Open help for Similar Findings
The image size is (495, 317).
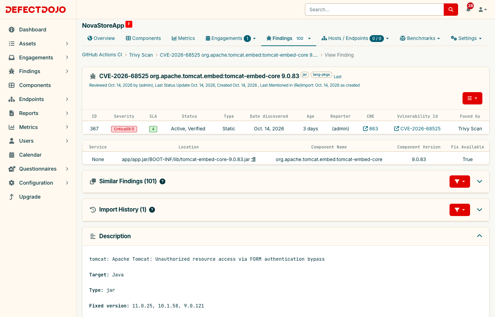tap(163, 182)
